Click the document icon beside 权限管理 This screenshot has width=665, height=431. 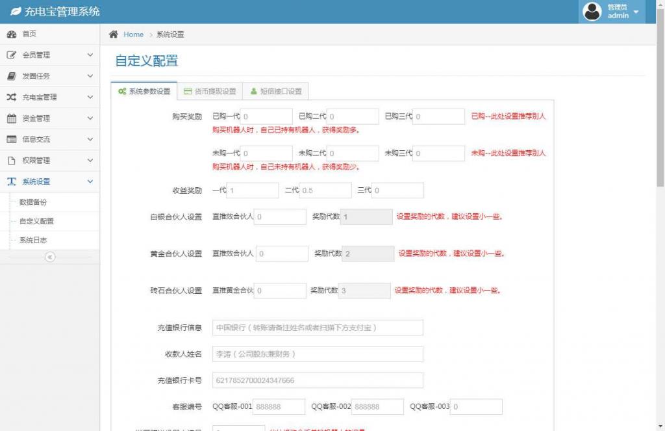coord(12,160)
